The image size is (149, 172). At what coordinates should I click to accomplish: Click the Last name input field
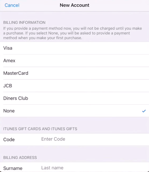click(x=95, y=168)
